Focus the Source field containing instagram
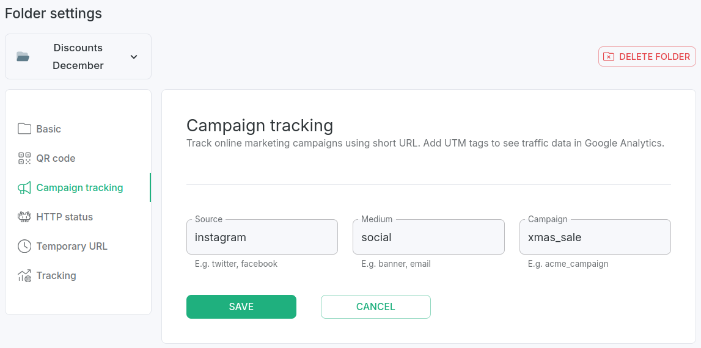Screen dimensions: 701x348 pos(262,237)
